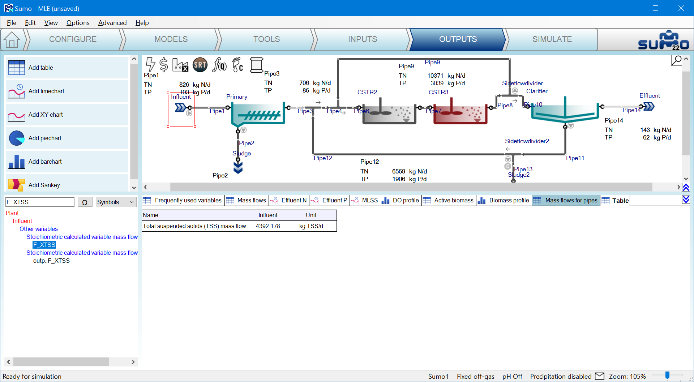
Task: Open the Symbols dropdown
Action: [x=116, y=202]
